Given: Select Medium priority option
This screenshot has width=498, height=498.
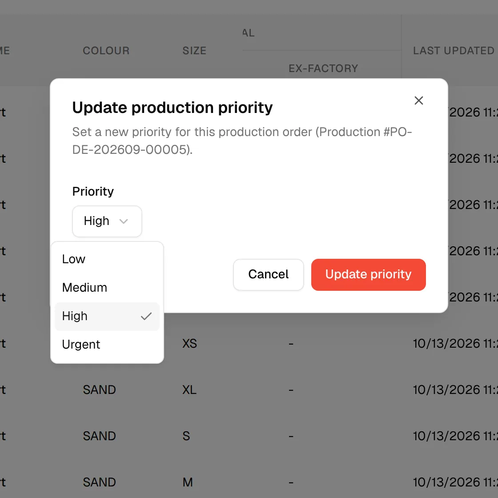Looking at the screenshot, I should 107,288.
